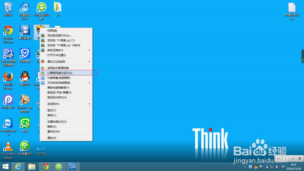Mute via the speaker volume tray icon
Viewport: 304px width, 171px height.
coord(277,167)
